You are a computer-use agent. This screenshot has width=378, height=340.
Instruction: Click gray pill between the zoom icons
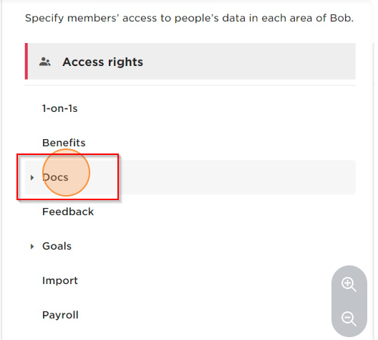click(x=349, y=301)
